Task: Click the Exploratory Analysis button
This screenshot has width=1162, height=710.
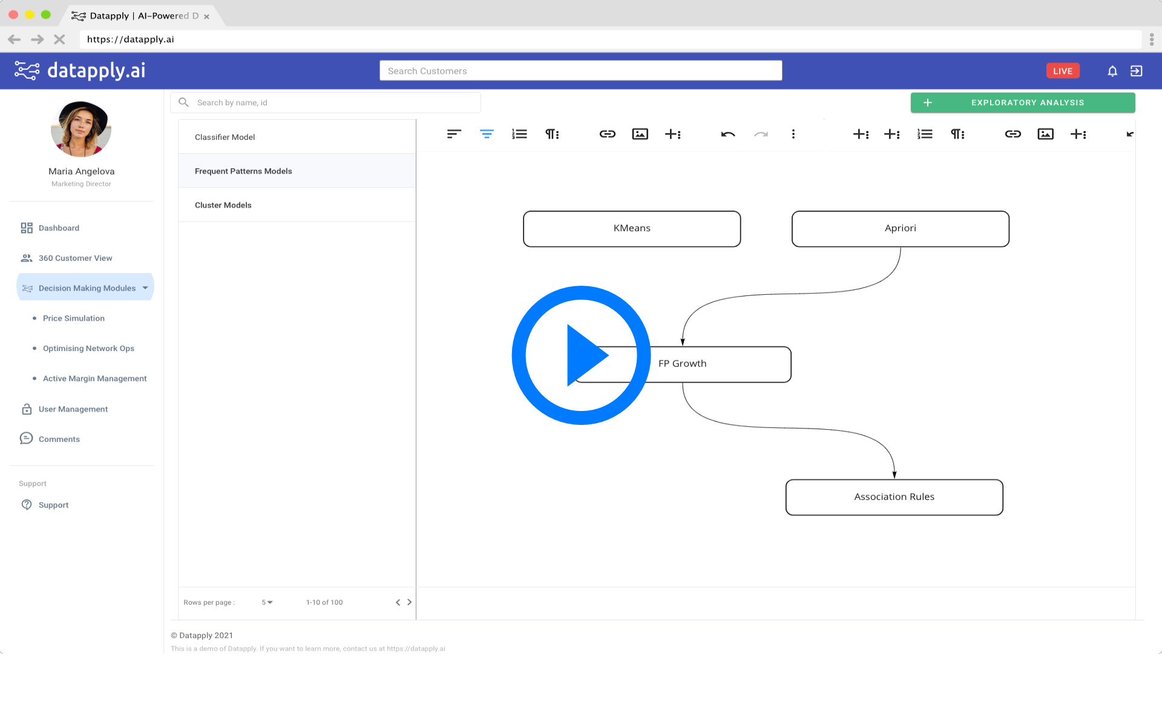Action: 1023,103
